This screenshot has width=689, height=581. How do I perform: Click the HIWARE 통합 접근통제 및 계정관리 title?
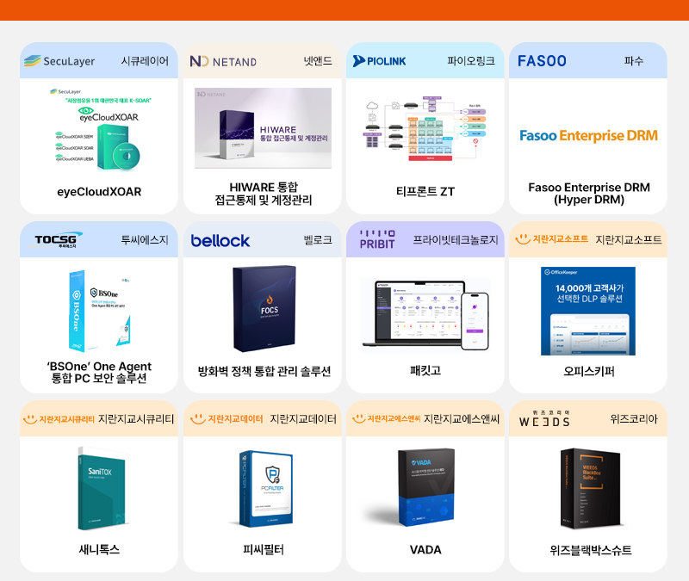[x=264, y=194]
